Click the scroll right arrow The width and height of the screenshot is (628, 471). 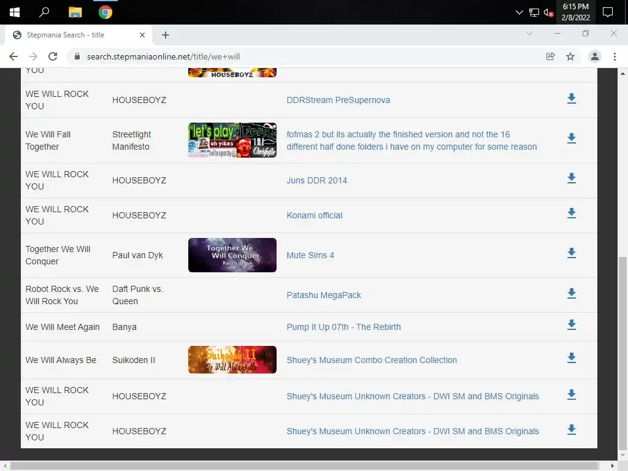pos(613,466)
